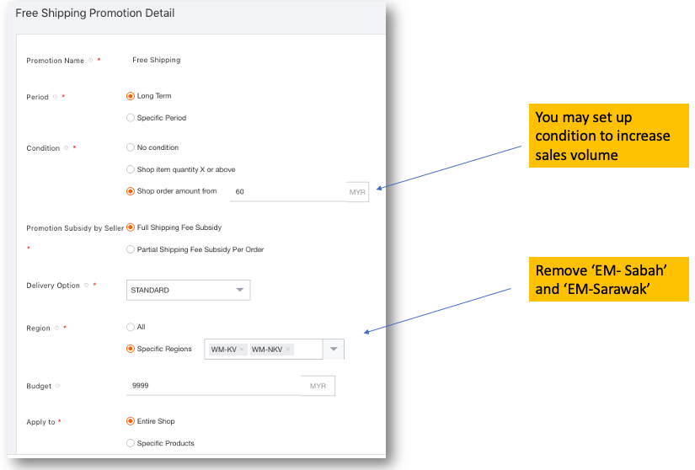Open the STANDARD delivery option dropdown

click(x=188, y=290)
